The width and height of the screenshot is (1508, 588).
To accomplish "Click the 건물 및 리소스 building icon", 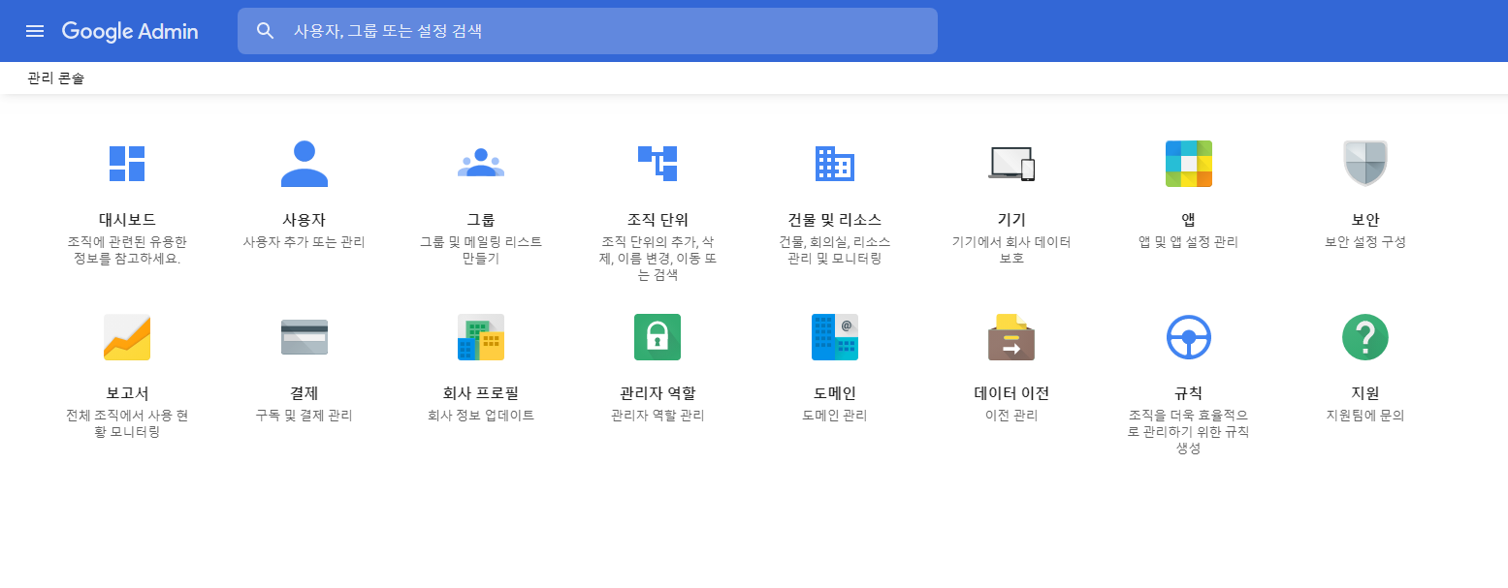I will (835, 164).
